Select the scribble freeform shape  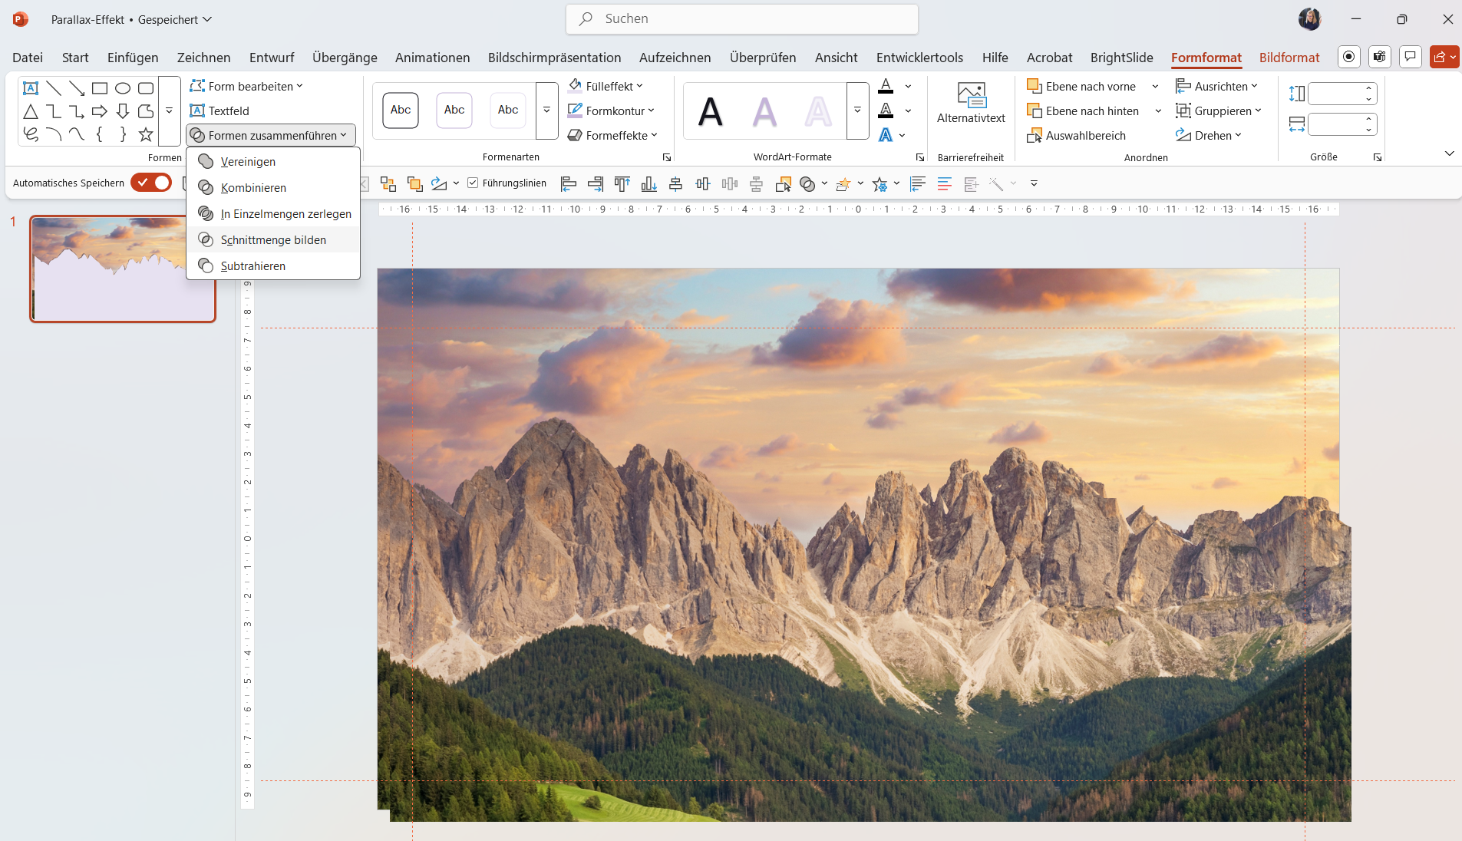click(x=31, y=134)
